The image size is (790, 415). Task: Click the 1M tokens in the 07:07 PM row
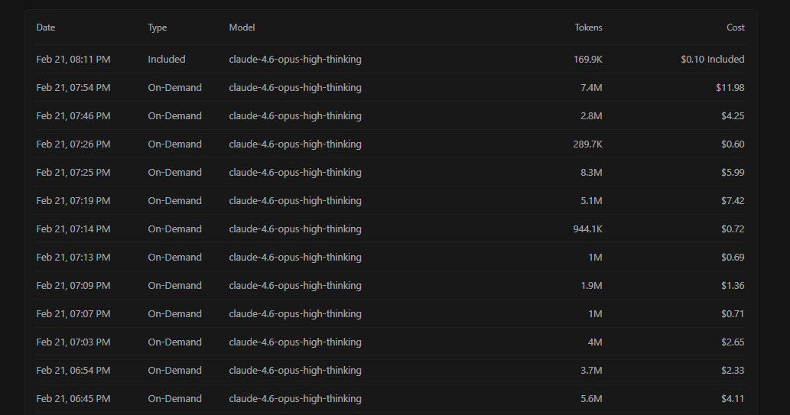click(595, 313)
